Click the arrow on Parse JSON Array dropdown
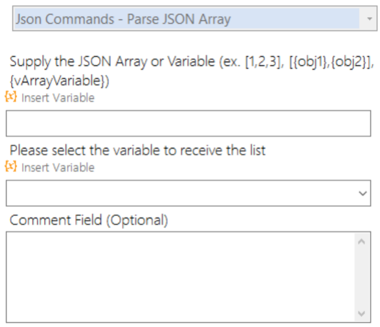The height and width of the screenshot is (327, 380). point(368,19)
